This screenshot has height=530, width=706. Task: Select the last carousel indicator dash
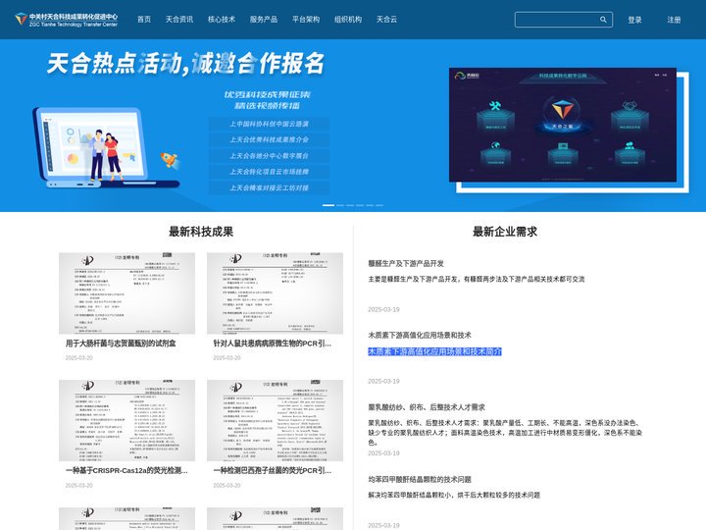(x=379, y=205)
